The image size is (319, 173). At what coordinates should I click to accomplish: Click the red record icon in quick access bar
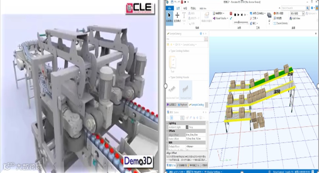pos(182,2)
